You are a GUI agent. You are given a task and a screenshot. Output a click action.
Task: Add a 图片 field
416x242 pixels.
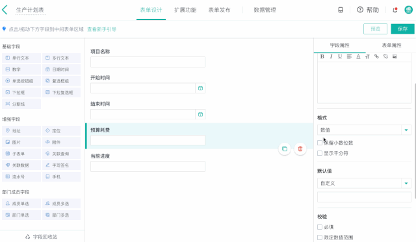click(x=21, y=142)
